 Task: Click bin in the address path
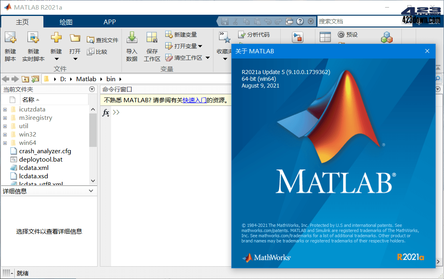tap(111, 79)
